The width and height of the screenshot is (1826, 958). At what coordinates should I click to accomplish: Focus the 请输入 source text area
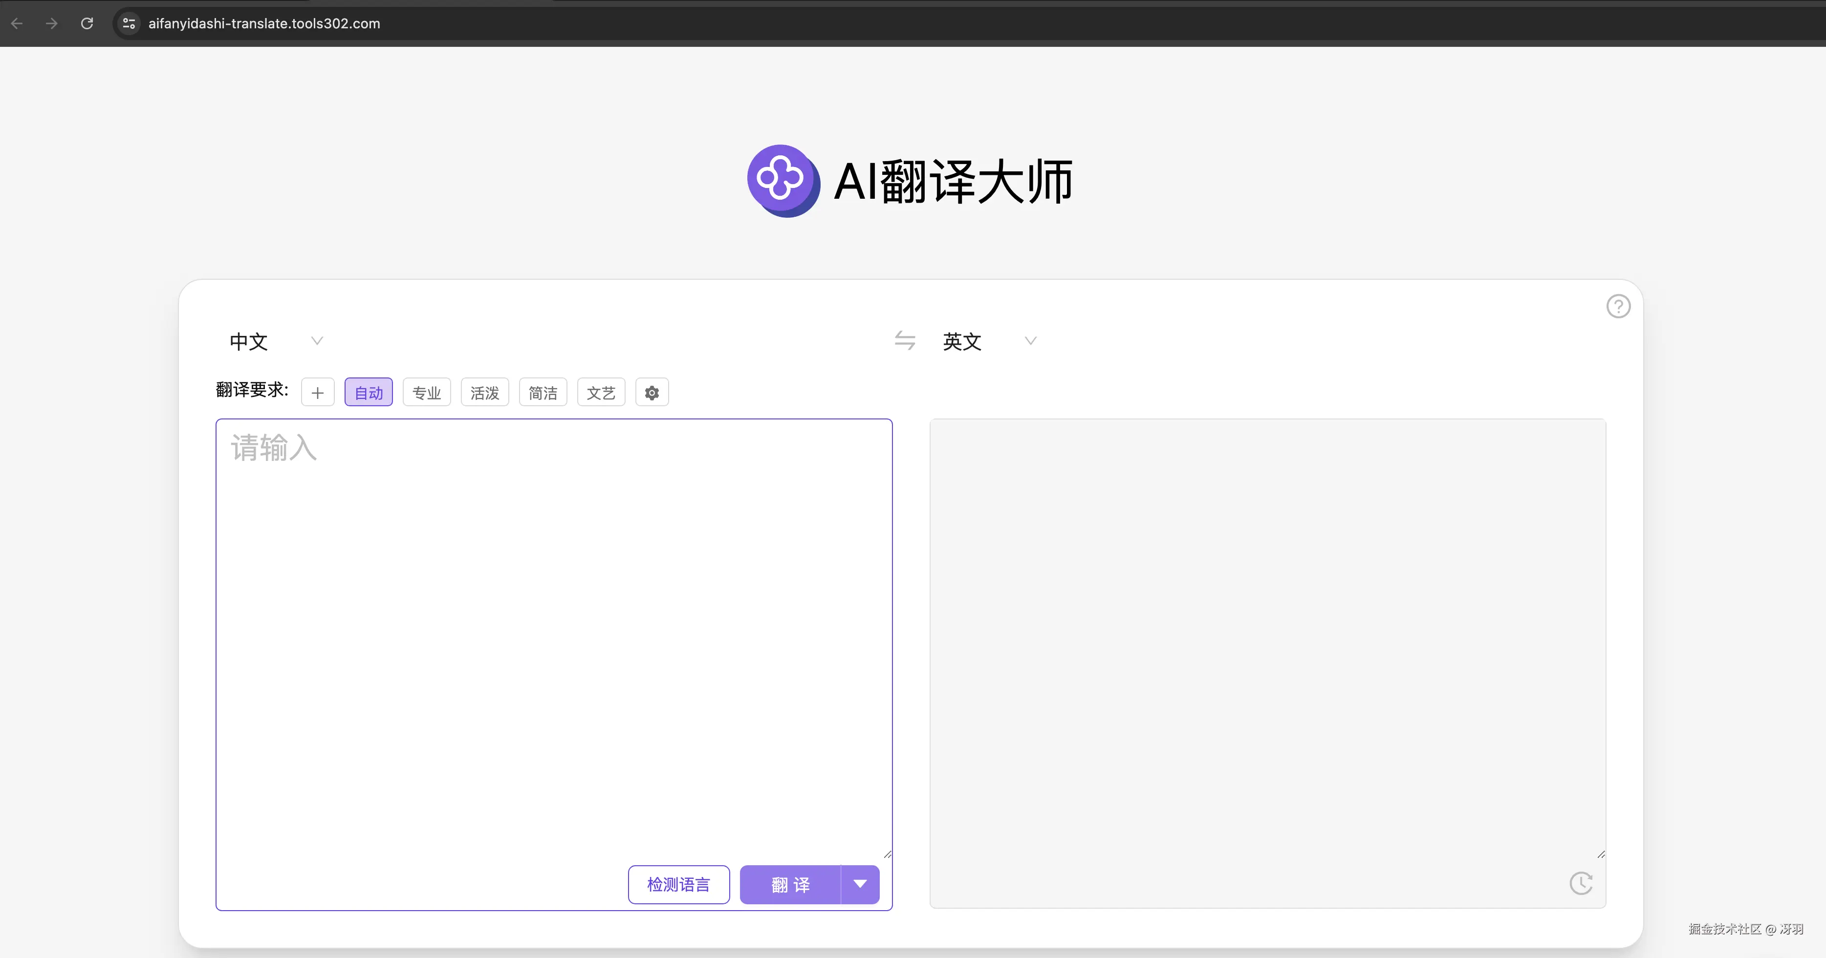[x=553, y=623]
